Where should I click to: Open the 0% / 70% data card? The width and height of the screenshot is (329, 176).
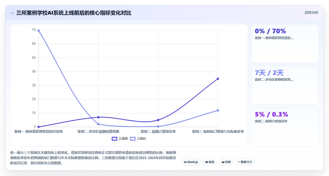pyautogui.click(x=285, y=43)
